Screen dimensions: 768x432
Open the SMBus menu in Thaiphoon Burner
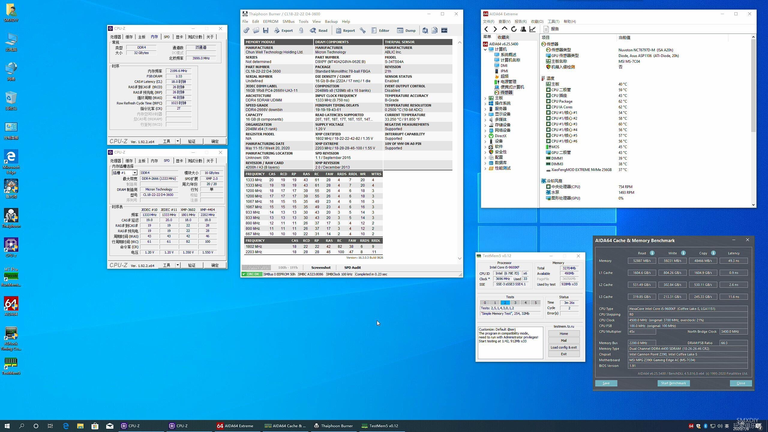click(x=288, y=21)
